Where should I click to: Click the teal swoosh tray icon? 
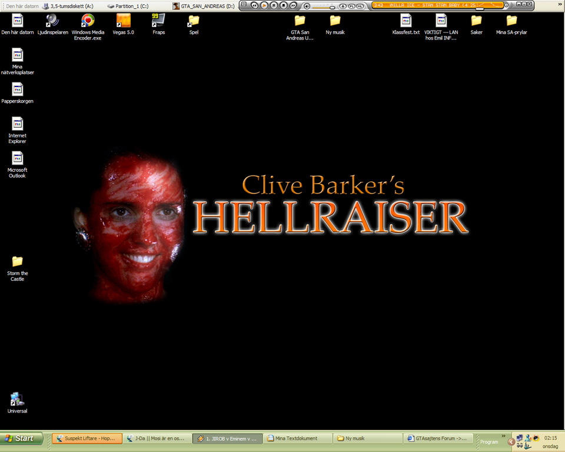coord(528,446)
